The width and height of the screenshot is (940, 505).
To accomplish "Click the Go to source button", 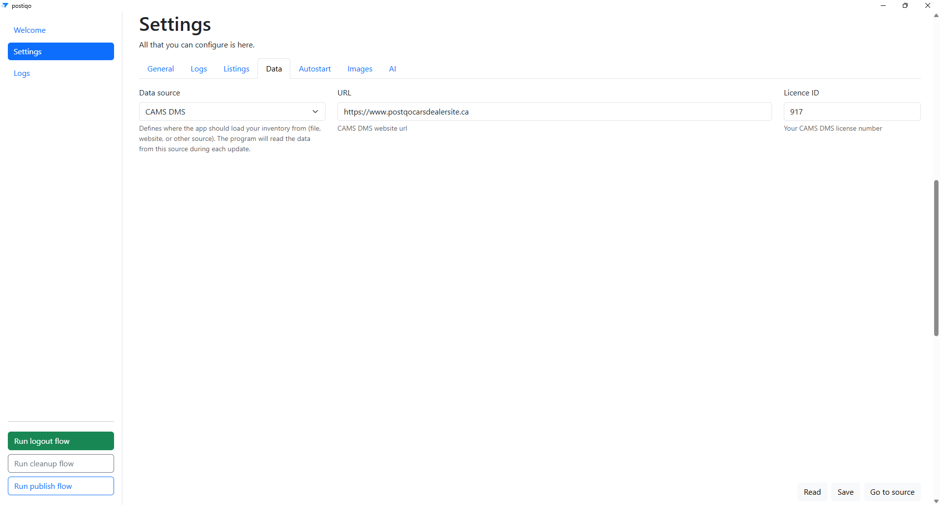I will click(x=892, y=492).
